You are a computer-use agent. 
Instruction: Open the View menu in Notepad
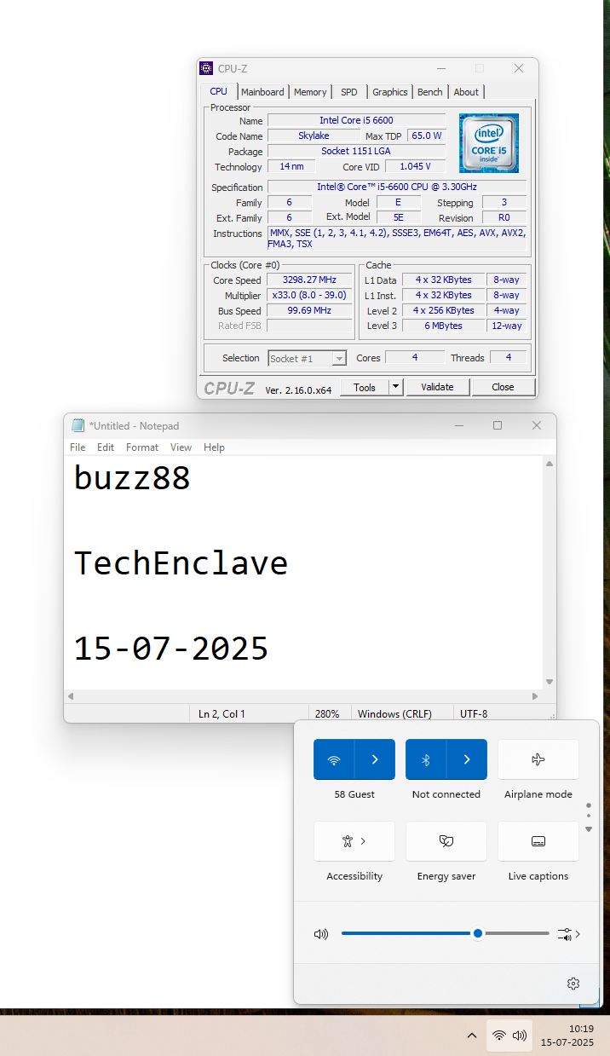181,447
